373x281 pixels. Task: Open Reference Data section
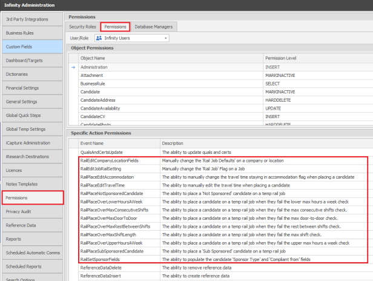[x=32, y=225]
